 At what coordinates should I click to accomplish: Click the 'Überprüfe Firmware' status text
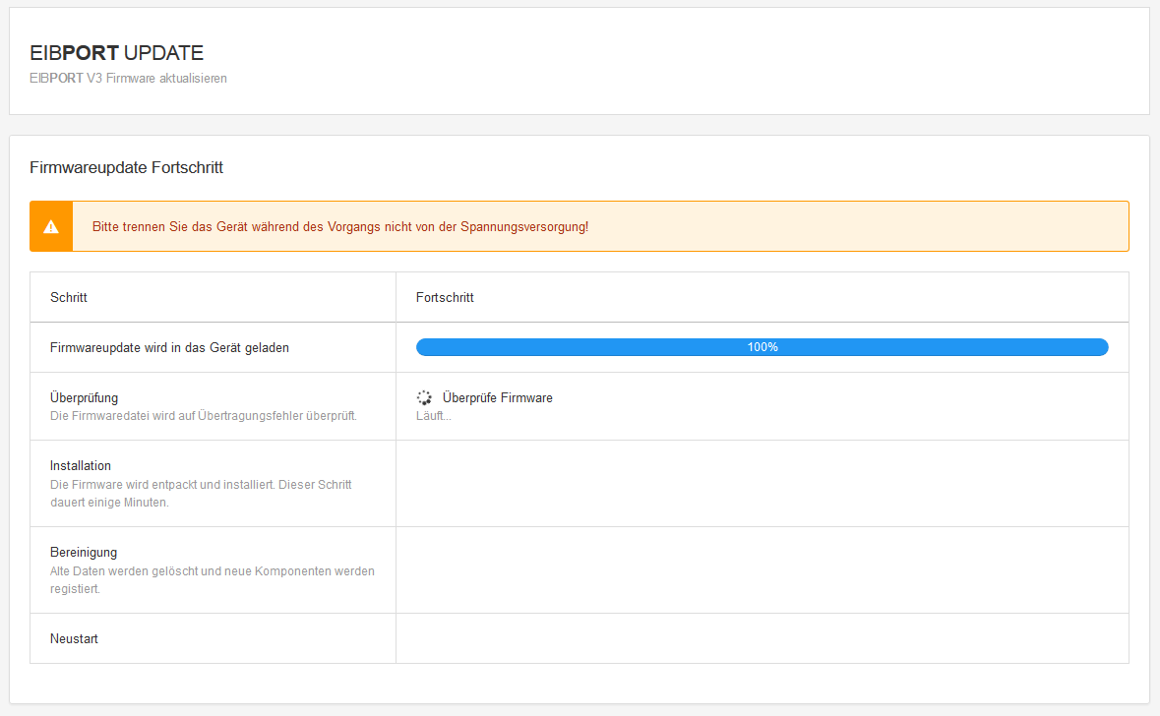pos(497,398)
